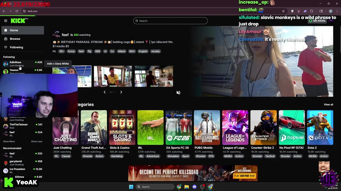Open the Slots & Casino category card
This screenshot has height=191, width=341.
click(x=122, y=128)
